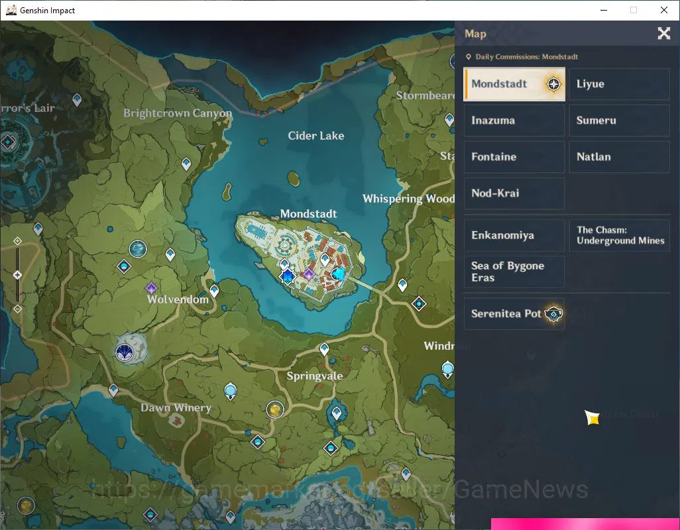Go to Nod-Krai region

514,193
